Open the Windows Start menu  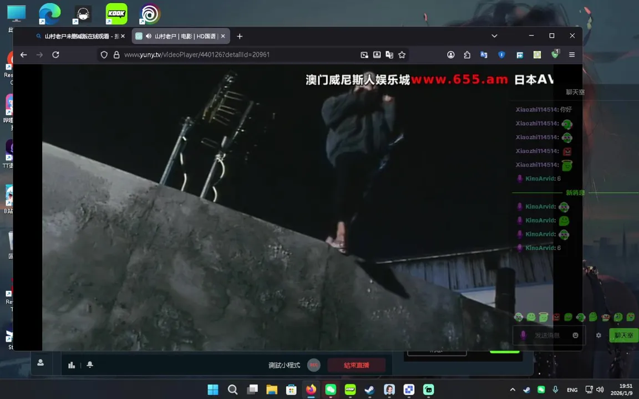pyautogui.click(x=213, y=390)
